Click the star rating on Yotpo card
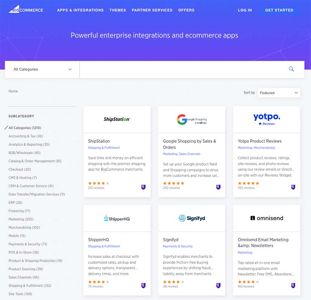This screenshot has height=300, width=311. 248,183
